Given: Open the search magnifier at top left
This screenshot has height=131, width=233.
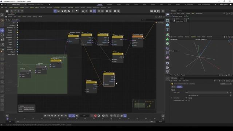Looking at the screenshot, I should click(2, 15).
